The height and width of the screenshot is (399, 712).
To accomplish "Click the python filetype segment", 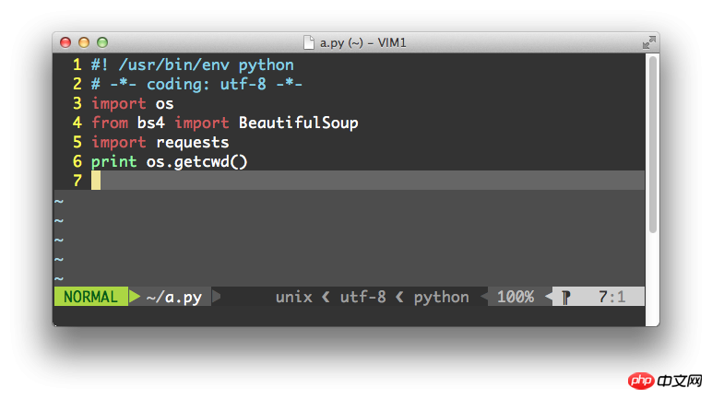I will [441, 297].
